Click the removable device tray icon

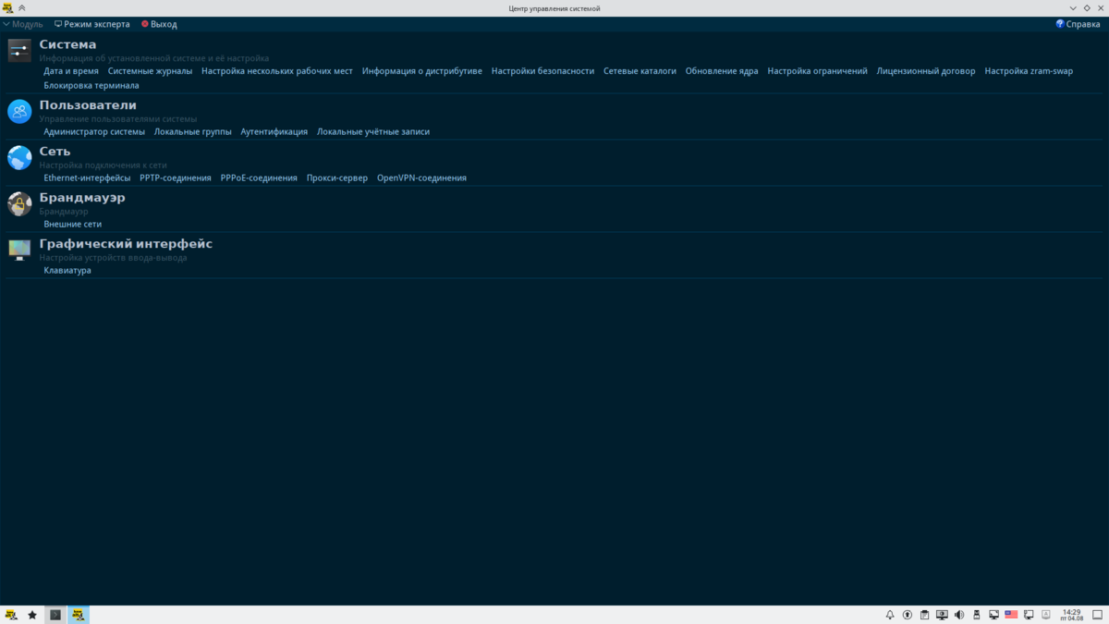(976, 615)
